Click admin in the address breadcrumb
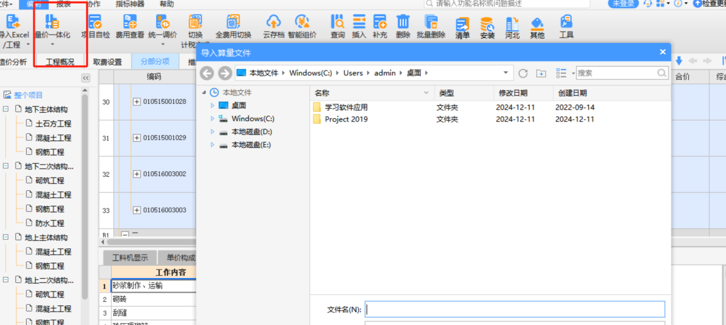The height and width of the screenshot is (325, 726). [385, 73]
